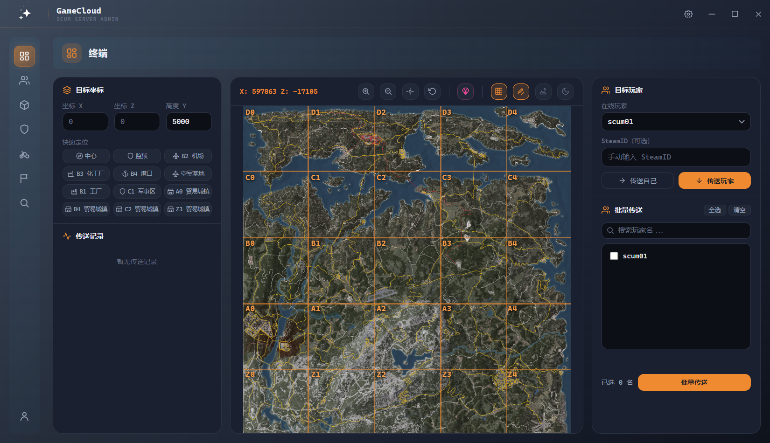Click the orange 批量传送 button
The height and width of the screenshot is (443, 770).
(694, 382)
